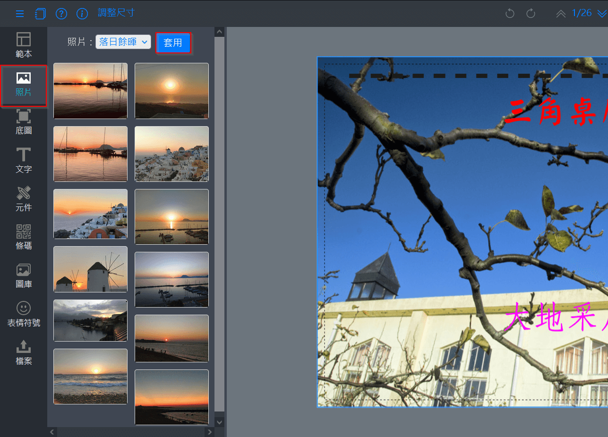Open the hamburger menu icon
This screenshot has height=437, width=608.
(20, 14)
